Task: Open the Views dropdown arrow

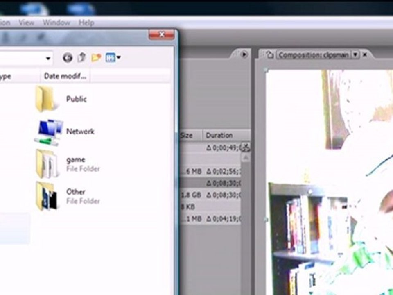Action: coord(119,58)
